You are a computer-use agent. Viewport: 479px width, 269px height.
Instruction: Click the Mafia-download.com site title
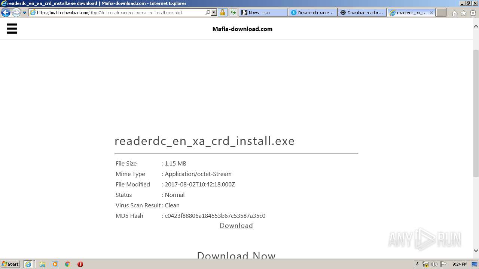pyautogui.click(x=242, y=29)
